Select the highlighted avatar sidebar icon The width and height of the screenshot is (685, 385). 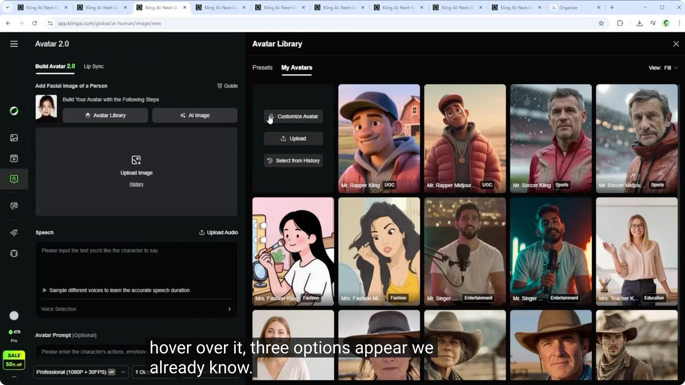[14, 179]
